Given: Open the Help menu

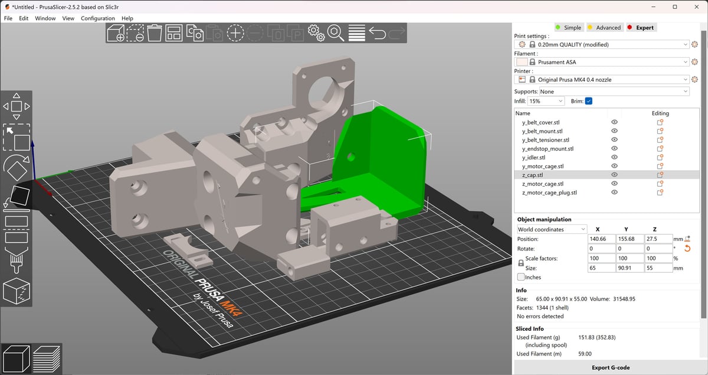Looking at the screenshot, I should 127,18.
